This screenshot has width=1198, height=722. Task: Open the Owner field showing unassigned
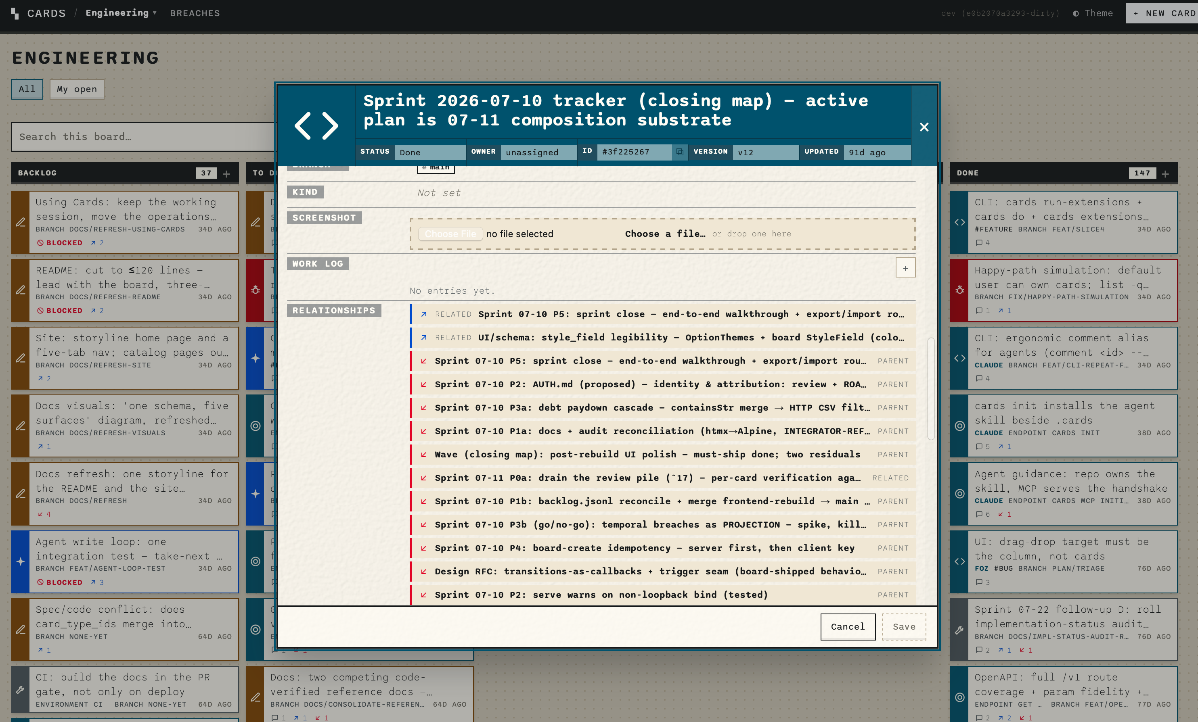pos(538,152)
